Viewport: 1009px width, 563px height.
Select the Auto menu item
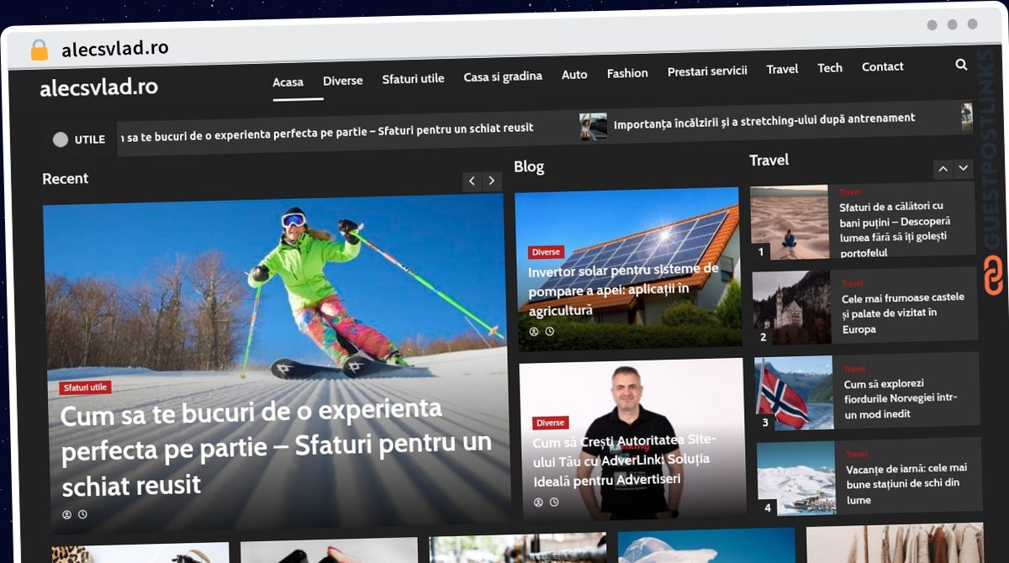[574, 75]
